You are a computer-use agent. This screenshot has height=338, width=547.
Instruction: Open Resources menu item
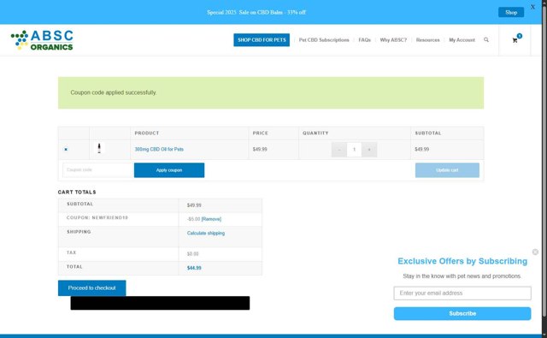[x=427, y=40]
